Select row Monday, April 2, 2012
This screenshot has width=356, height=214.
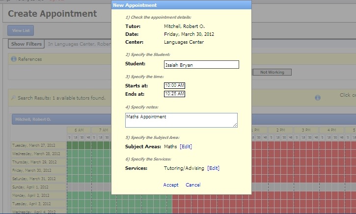click(x=38, y=195)
